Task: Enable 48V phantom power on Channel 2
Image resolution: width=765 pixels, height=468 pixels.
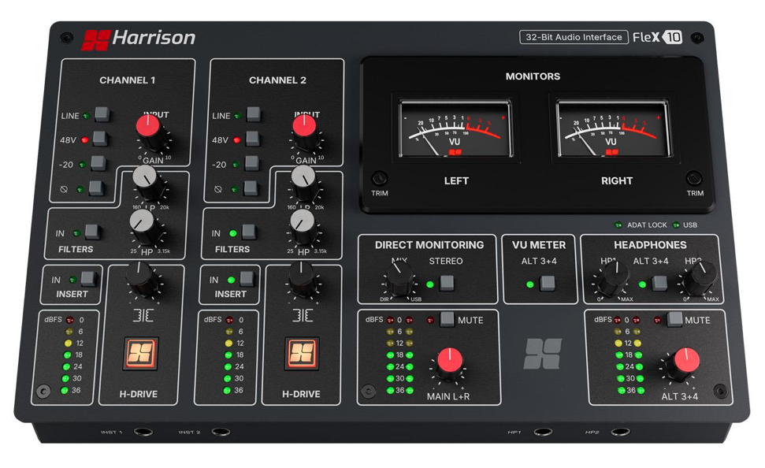Action: tap(252, 139)
